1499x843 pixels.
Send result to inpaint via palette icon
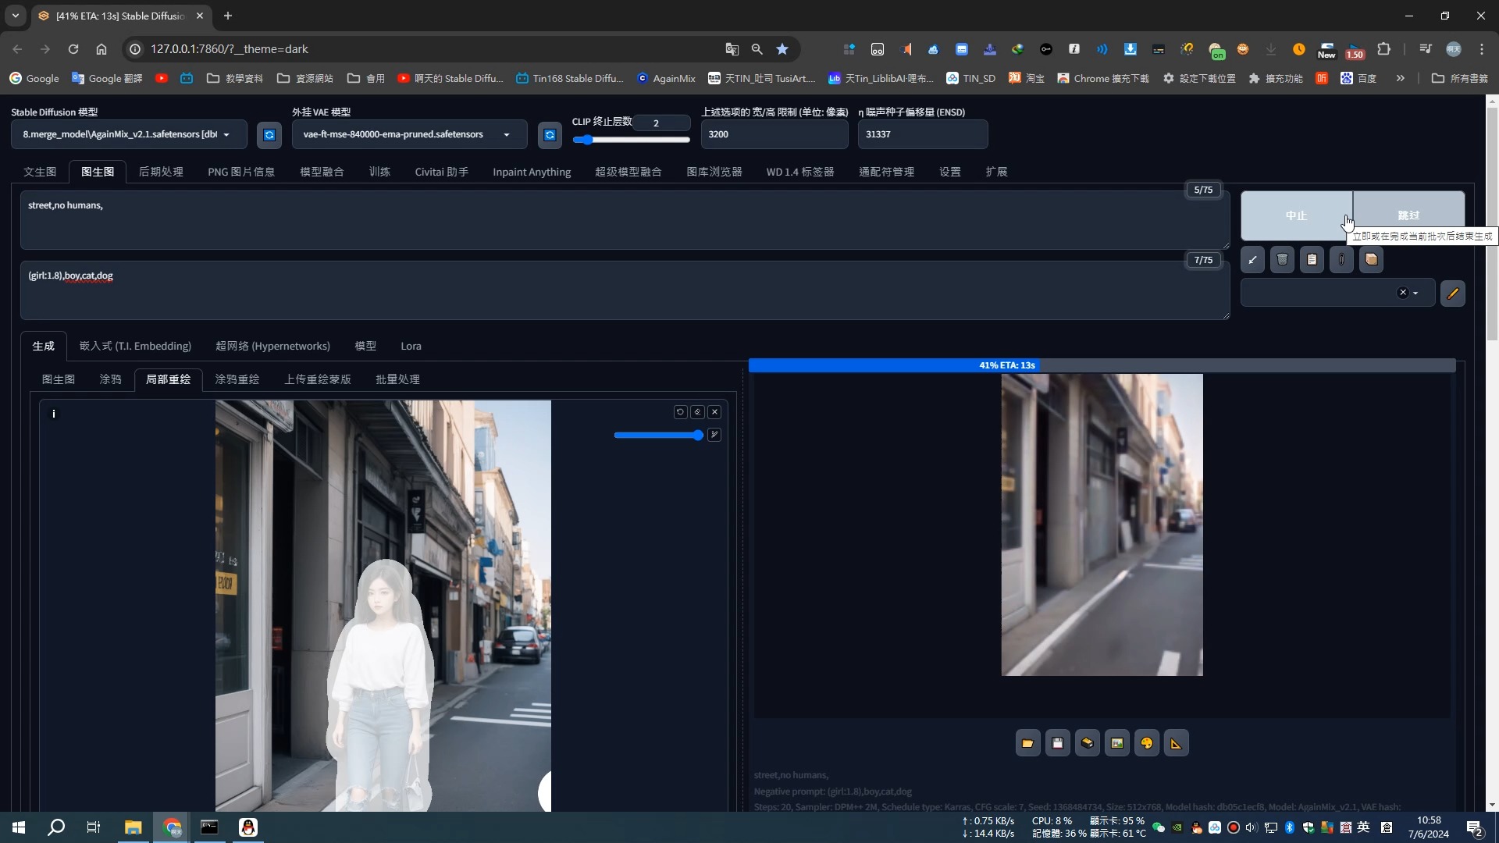[1146, 743]
